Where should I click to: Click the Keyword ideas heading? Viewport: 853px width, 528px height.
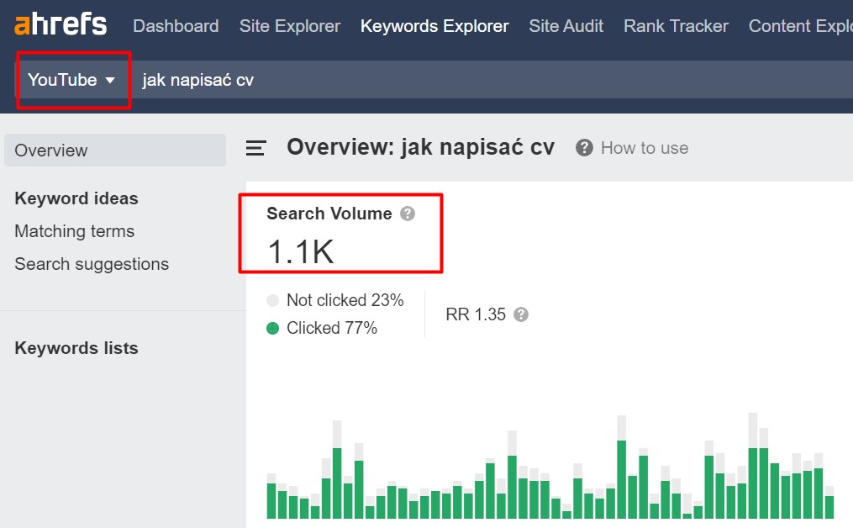tap(76, 198)
